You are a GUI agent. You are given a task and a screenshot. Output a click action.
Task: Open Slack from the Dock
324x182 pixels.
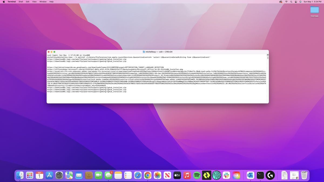(x=226, y=175)
